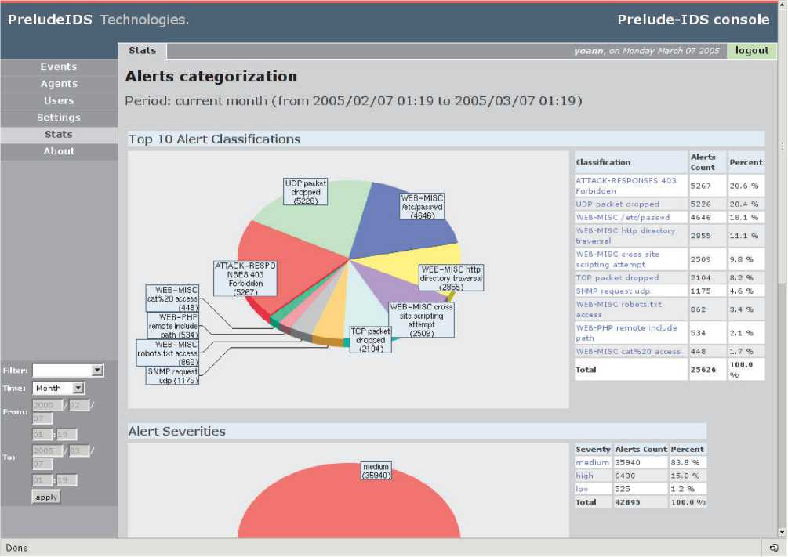The height and width of the screenshot is (557, 788).
Task: Open WEB-MISC /etc/passwd link
Action: [623, 218]
